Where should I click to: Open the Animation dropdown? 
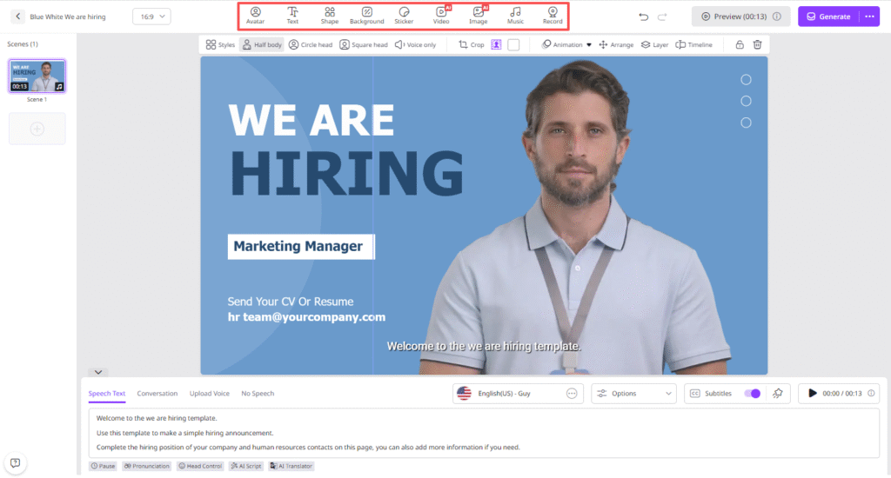point(573,44)
